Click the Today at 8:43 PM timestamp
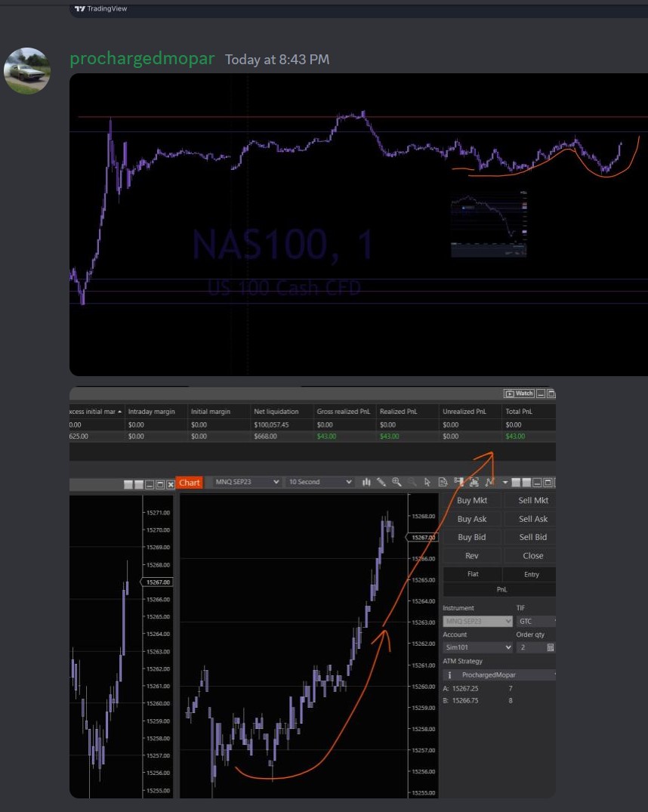 pyautogui.click(x=277, y=60)
